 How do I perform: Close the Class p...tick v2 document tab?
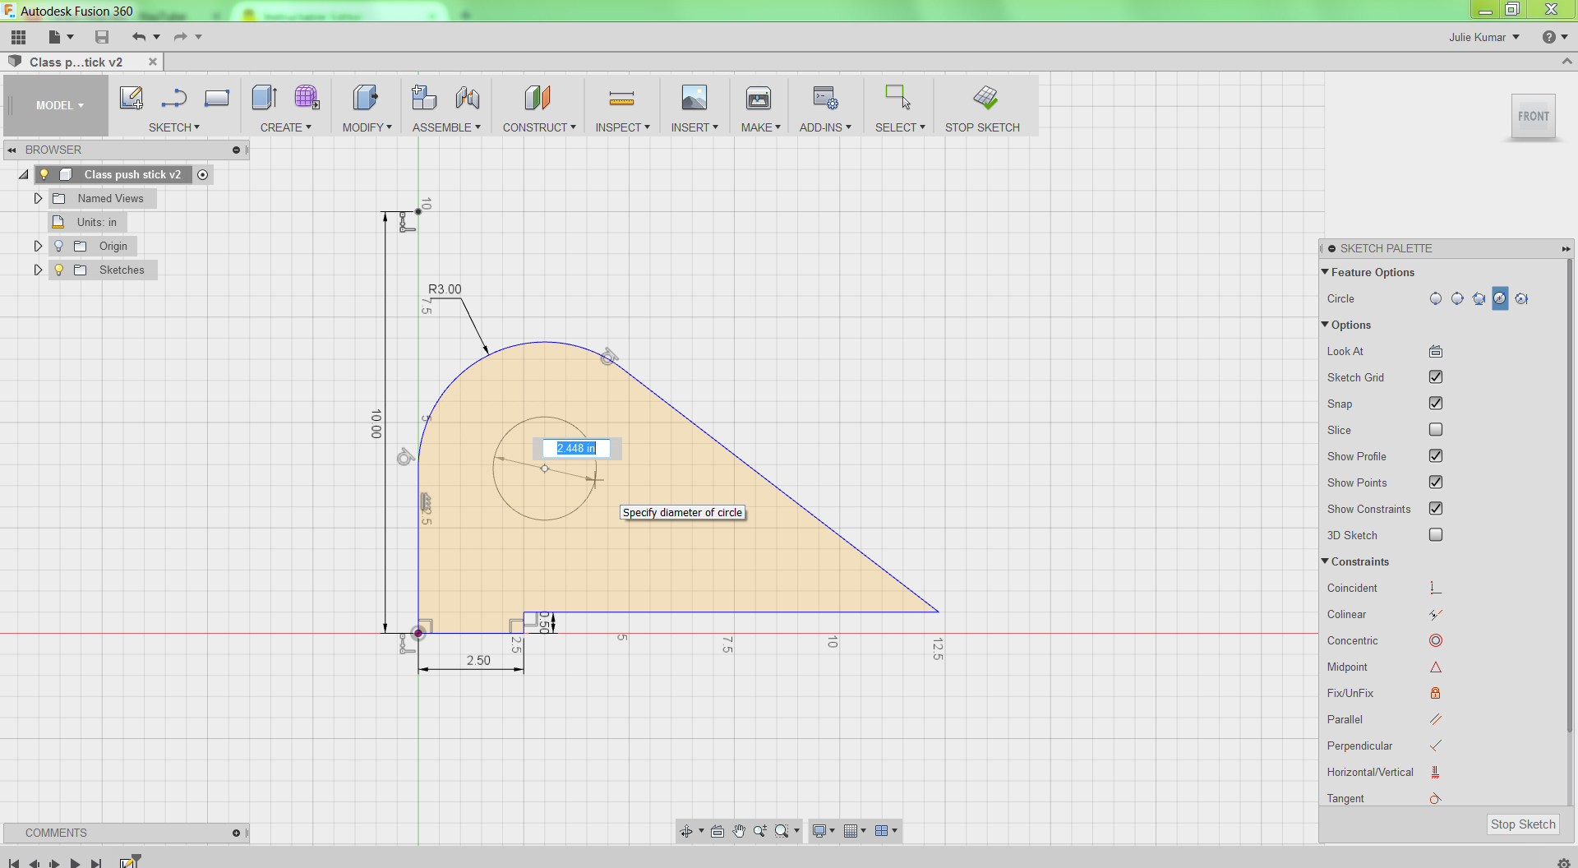tap(153, 62)
